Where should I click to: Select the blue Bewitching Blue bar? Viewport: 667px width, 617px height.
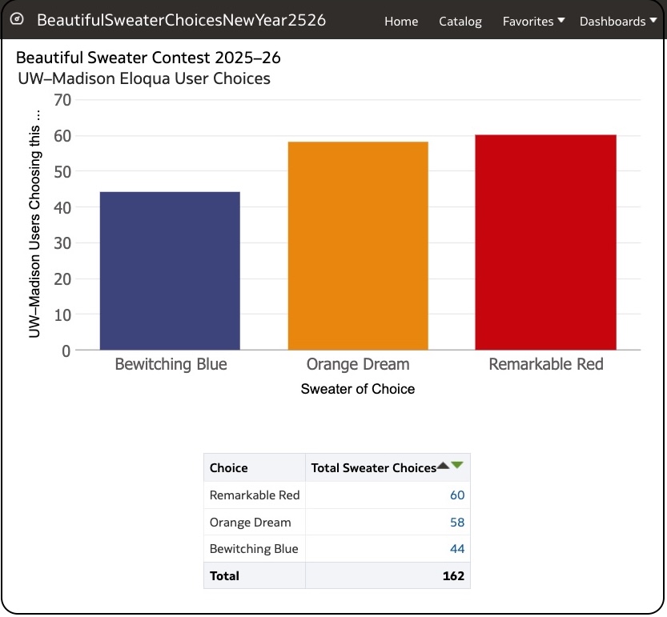click(170, 270)
